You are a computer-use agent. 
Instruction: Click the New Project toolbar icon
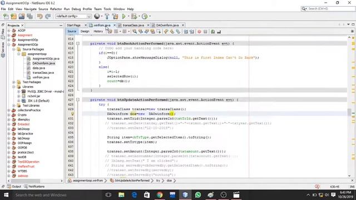pyautogui.click(x=13, y=16)
